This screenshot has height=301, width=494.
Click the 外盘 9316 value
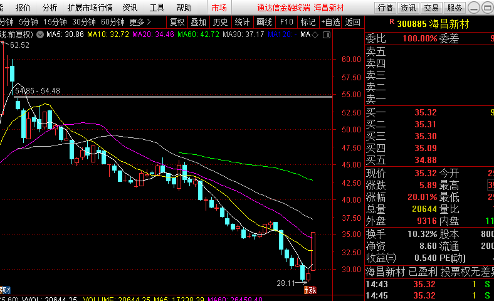427,221
